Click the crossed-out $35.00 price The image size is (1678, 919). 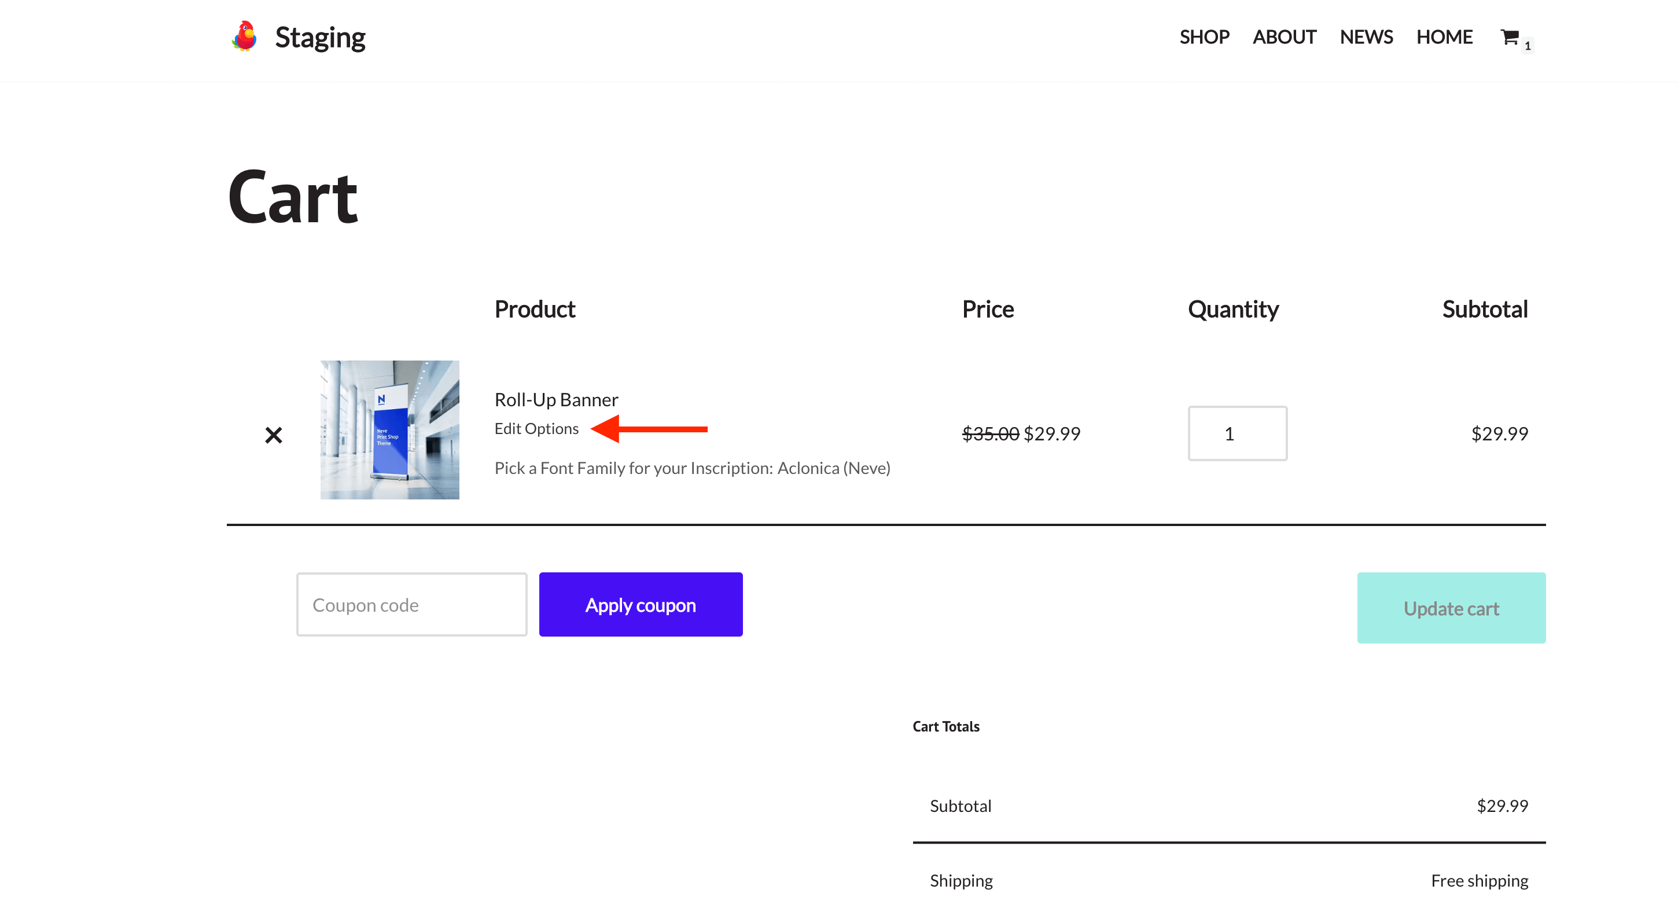pyautogui.click(x=990, y=434)
